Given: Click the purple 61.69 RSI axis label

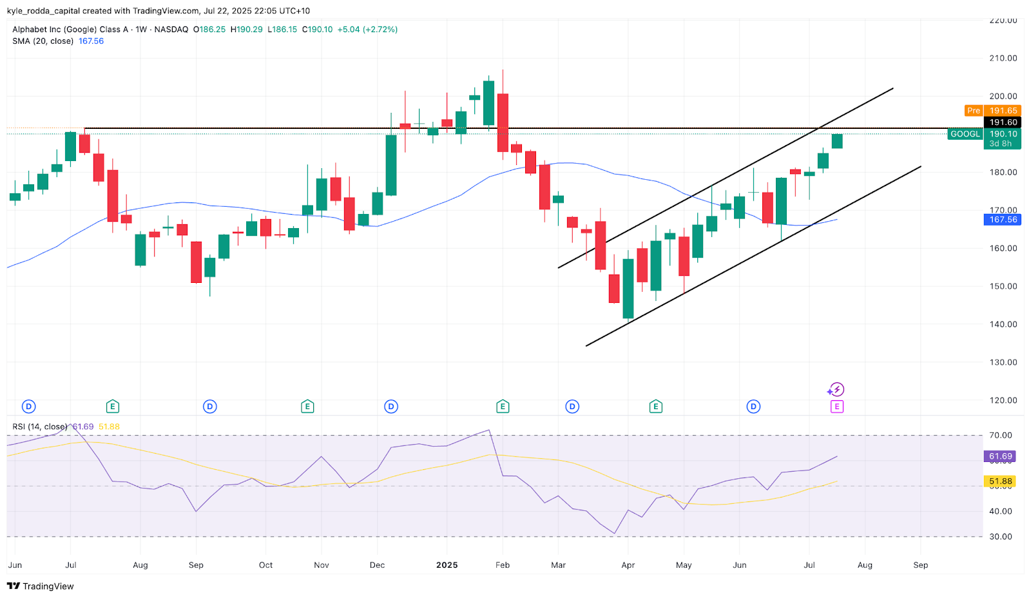Looking at the screenshot, I should (1001, 456).
